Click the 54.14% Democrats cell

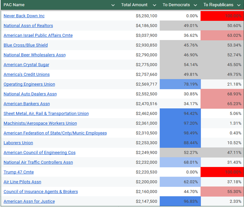[x=180, y=65]
